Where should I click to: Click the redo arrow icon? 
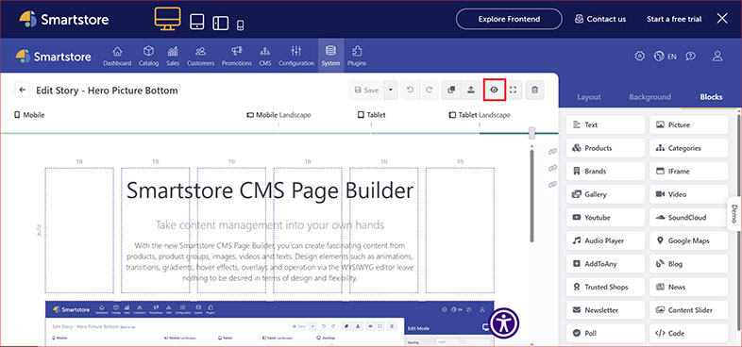click(x=430, y=90)
